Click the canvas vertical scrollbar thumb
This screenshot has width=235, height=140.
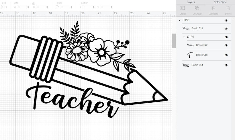[x=174, y=41]
